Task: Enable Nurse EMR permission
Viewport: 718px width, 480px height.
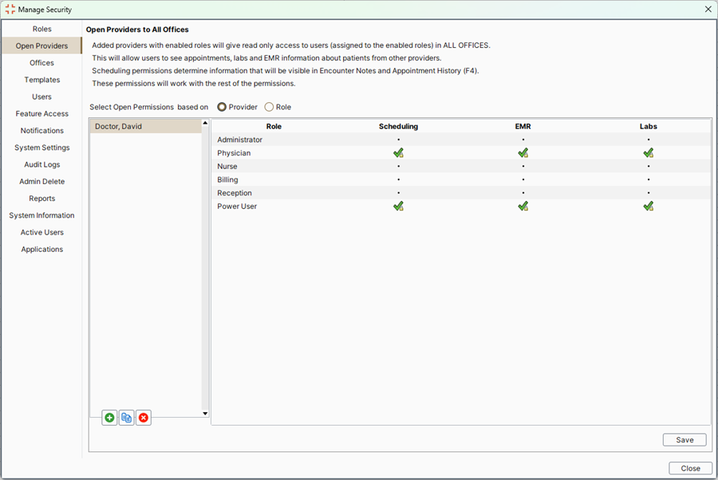Action: click(x=523, y=167)
